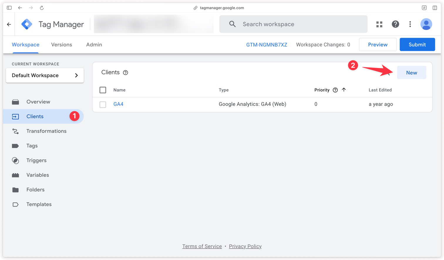The image size is (444, 260).
Task: Click the GA4 row priority value 0
Action: [316, 104]
